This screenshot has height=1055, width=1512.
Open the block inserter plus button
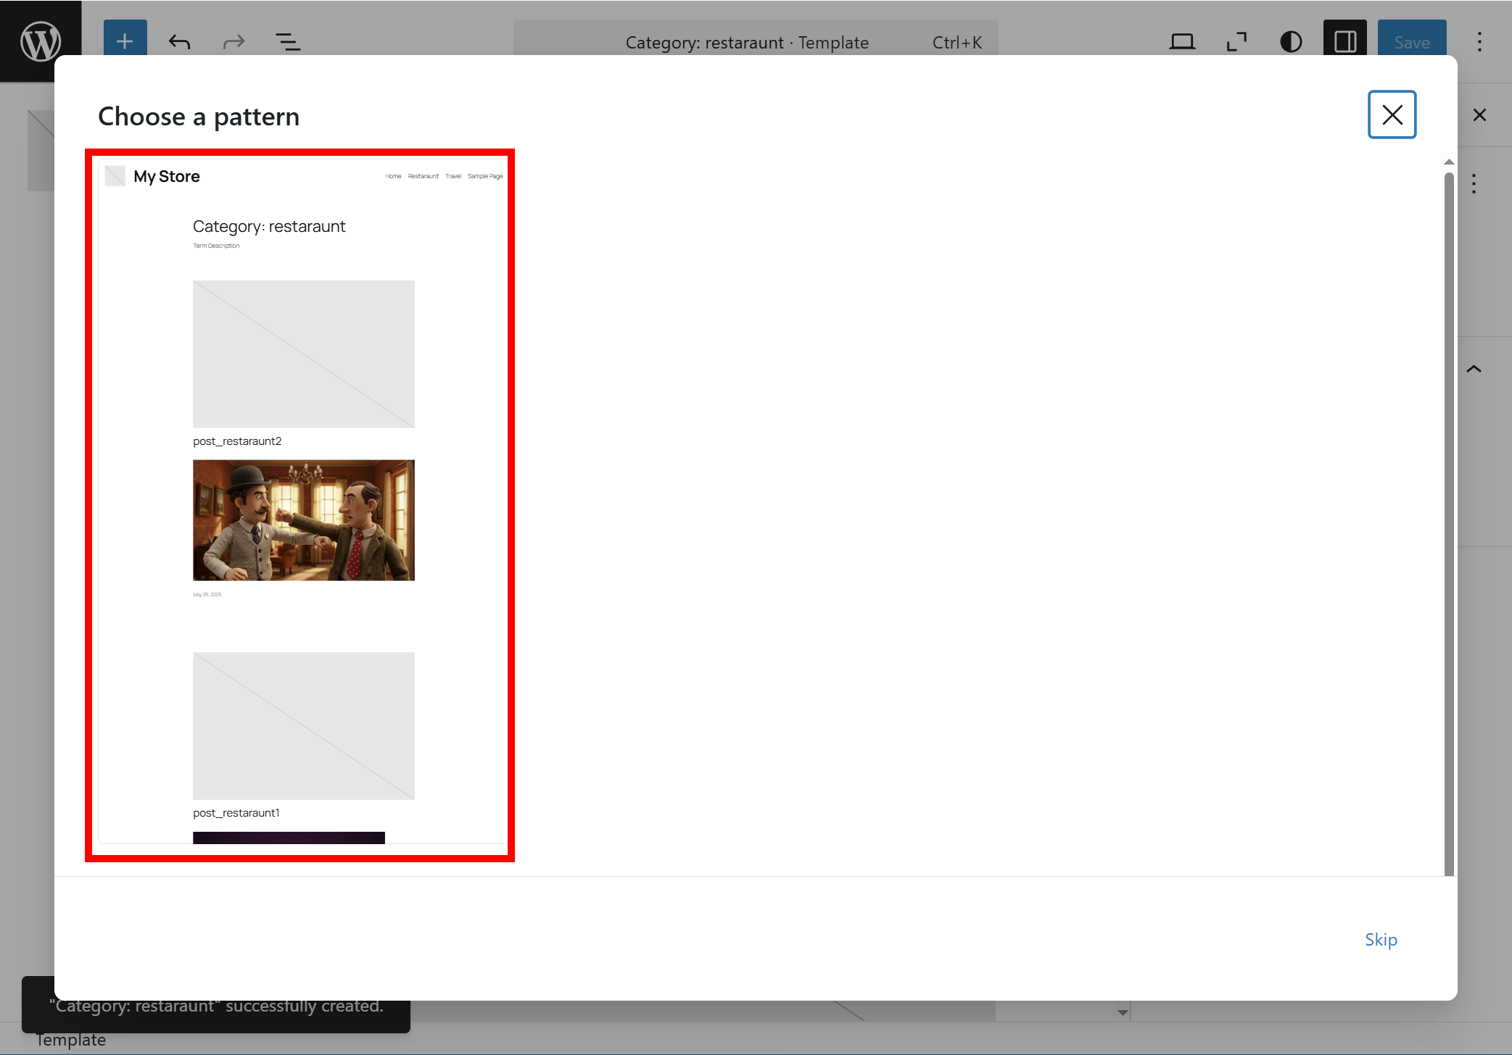pos(125,41)
